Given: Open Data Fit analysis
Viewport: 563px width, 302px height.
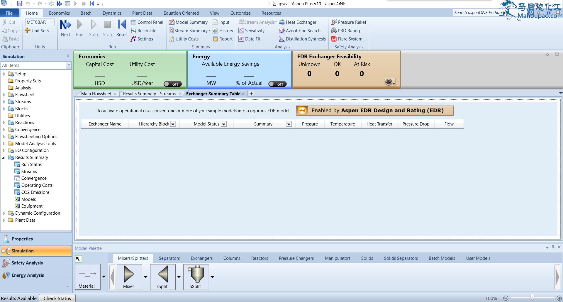Looking at the screenshot, I should click(x=250, y=39).
